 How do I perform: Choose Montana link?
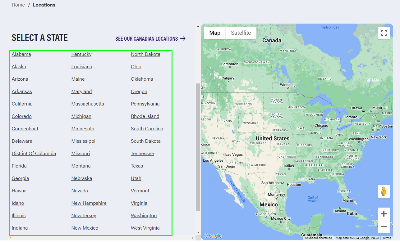pos(81,166)
